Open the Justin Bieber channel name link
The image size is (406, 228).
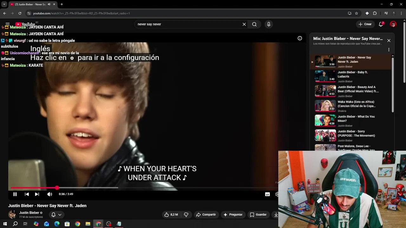(x=29, y=213)
